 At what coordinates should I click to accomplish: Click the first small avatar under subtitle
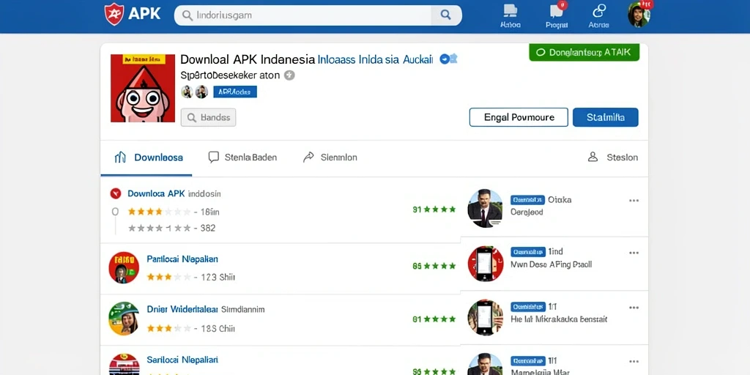tap(187, 92)
